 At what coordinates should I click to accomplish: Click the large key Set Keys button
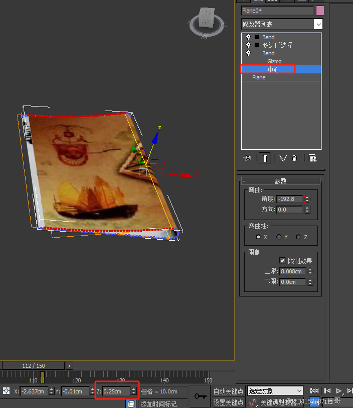click(200, 396)
